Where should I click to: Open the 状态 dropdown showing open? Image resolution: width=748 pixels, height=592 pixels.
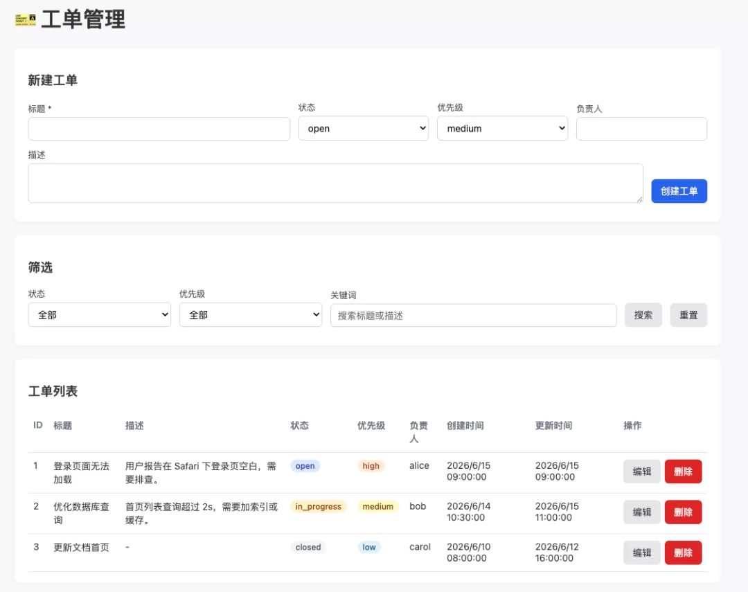[364, 128]
